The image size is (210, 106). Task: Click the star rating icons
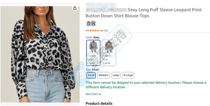[95, 31]
